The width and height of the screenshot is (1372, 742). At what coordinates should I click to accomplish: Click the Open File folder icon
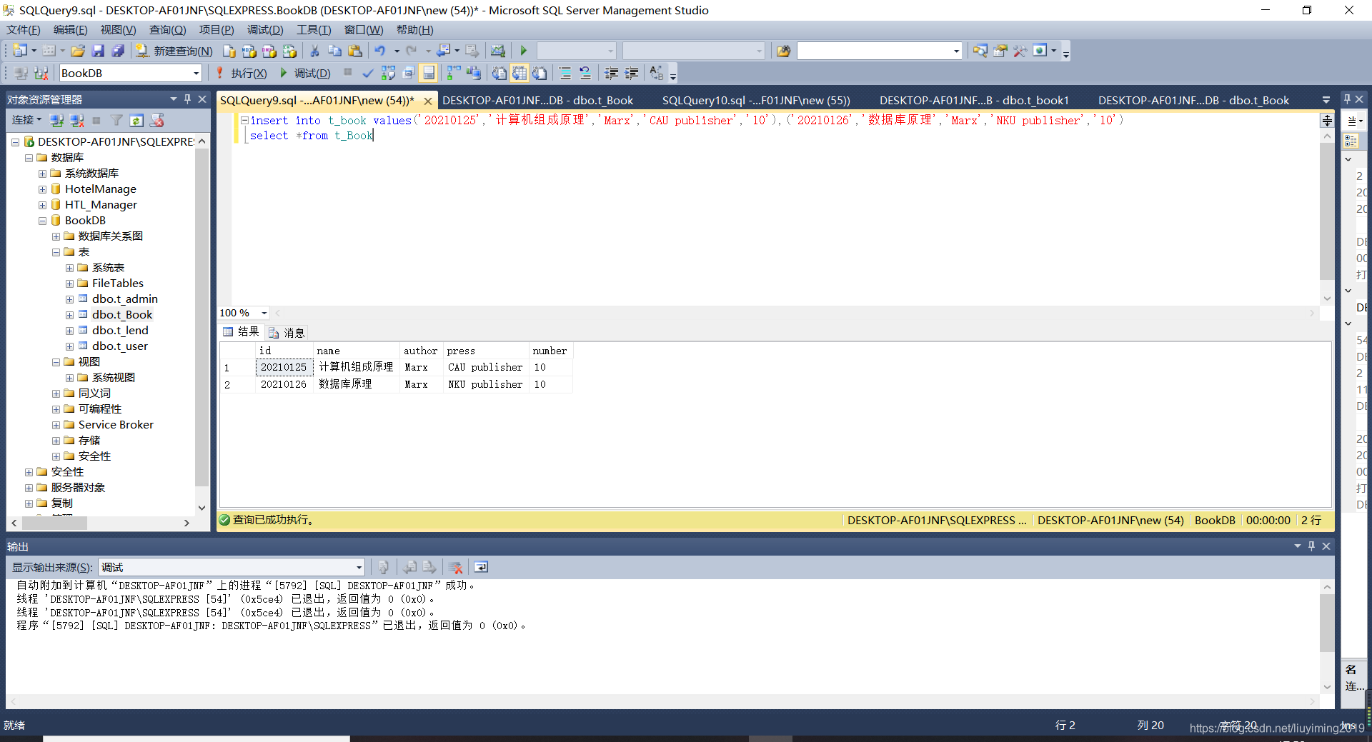[78, 51]
